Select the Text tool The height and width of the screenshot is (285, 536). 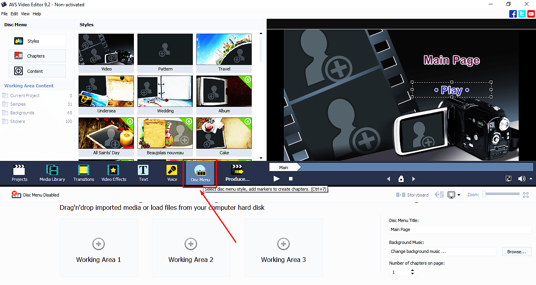coord(143,173)
